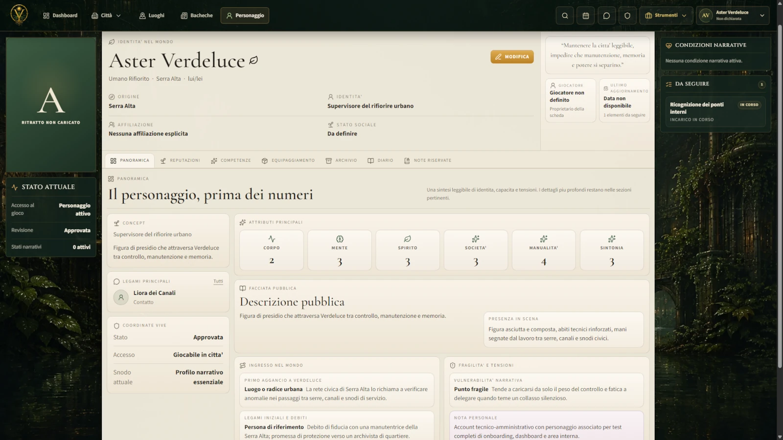Click the AV avatar circle
Viewport: 783px width, 440px height.
coord(706,15)
